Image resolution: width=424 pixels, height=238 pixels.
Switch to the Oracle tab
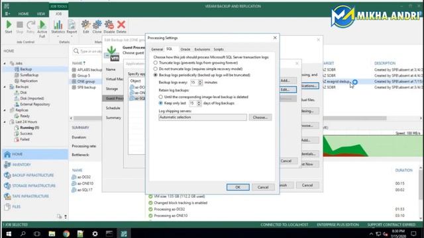pyautogui.click(x=185, y=50)
